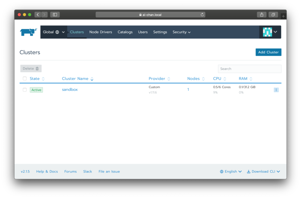Open a new tab with the plus button
Image resolution: width=301 pixels, height=198 pixels.
(283, 16)
